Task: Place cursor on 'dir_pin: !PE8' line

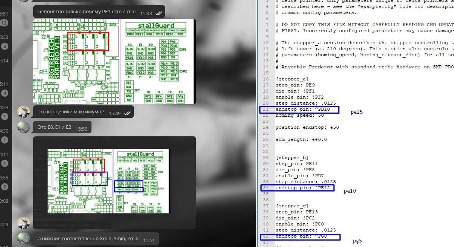Action: click(x=295, y=170)
